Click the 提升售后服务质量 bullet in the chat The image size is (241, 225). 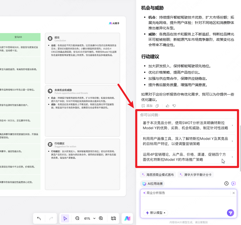pyautogui.click(x=178, y=85)
